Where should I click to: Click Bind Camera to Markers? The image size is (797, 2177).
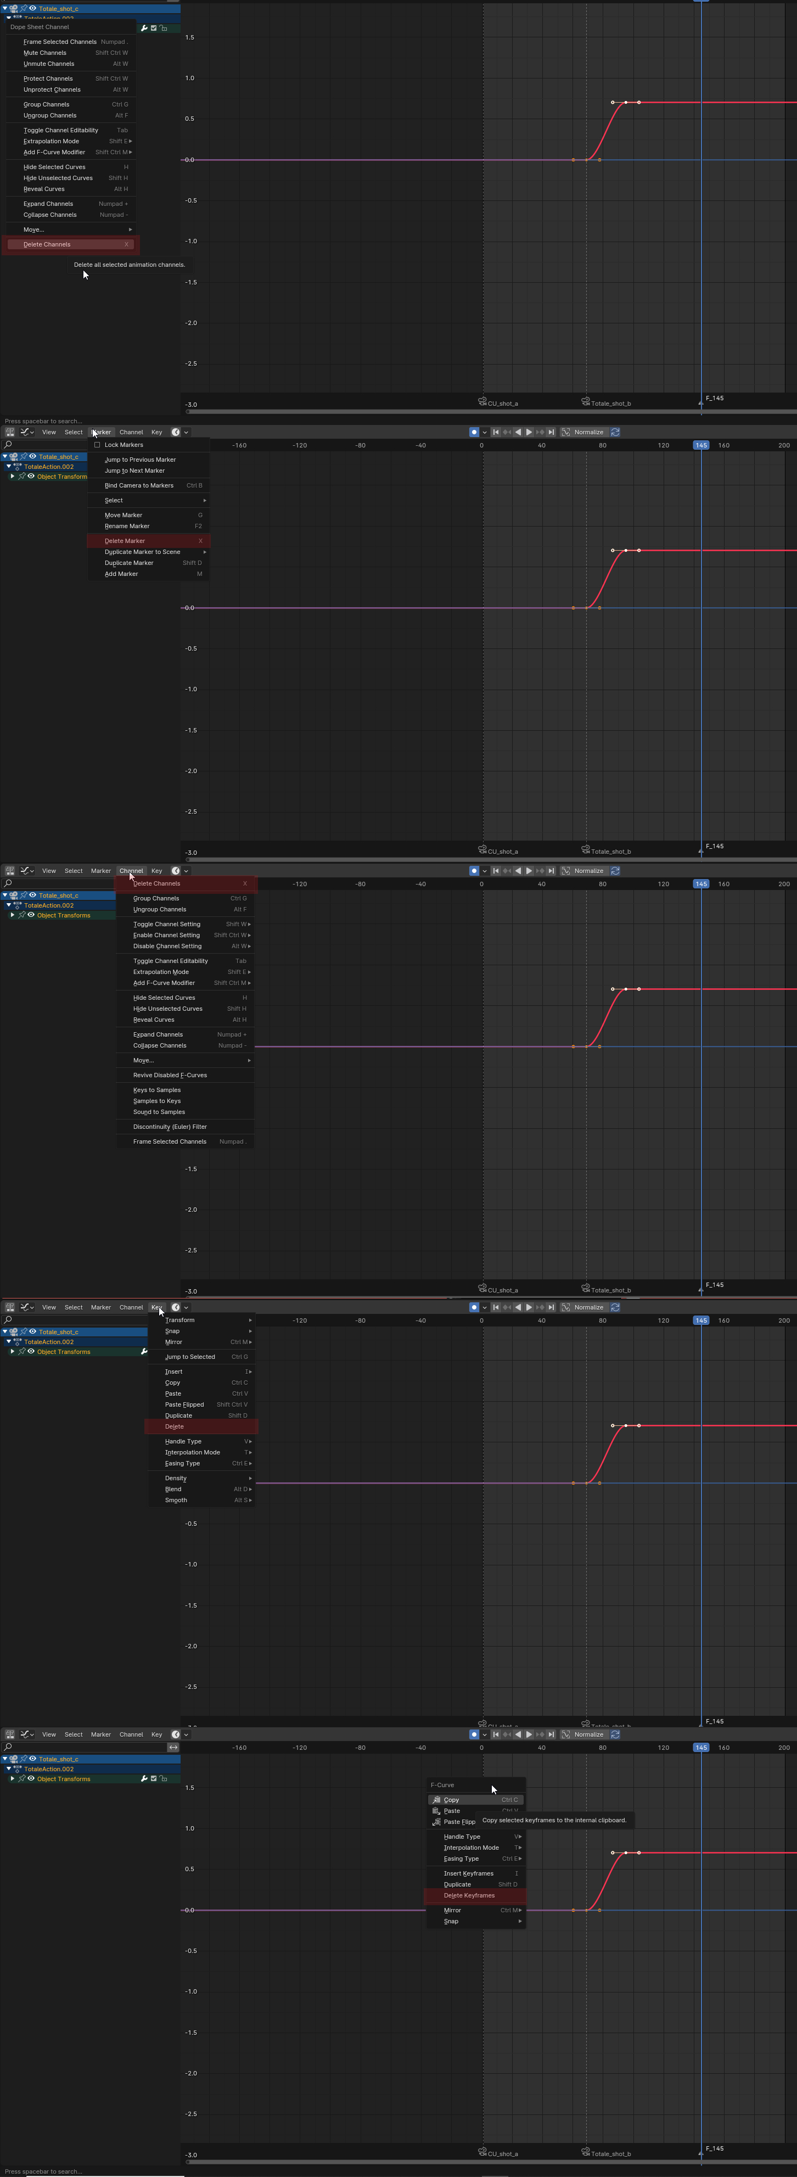tap(149, 485)
